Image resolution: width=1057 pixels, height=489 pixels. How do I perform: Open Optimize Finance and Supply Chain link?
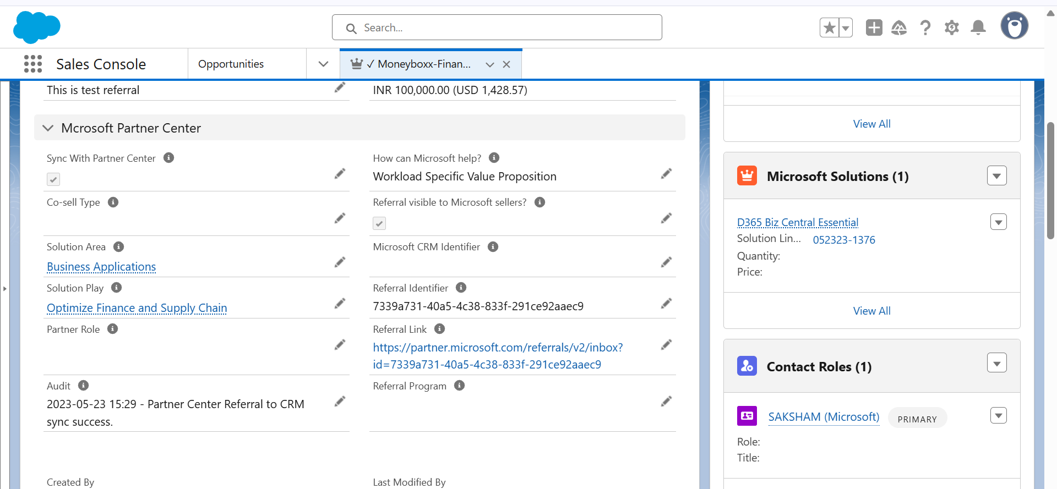(137, 308)
